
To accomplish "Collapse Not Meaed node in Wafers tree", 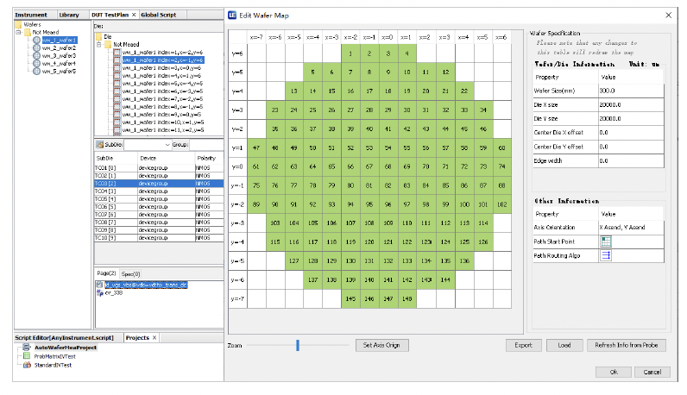I will coord(18,33).
